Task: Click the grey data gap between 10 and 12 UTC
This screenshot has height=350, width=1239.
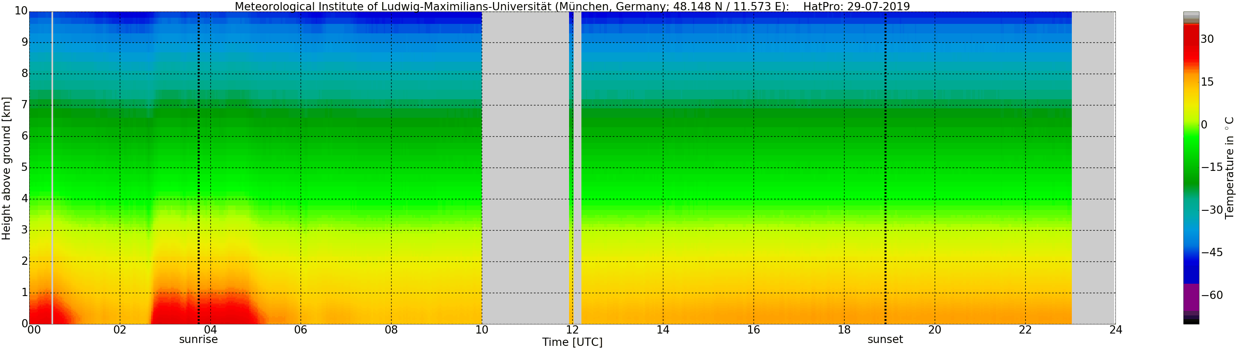Action: [525, 168]
